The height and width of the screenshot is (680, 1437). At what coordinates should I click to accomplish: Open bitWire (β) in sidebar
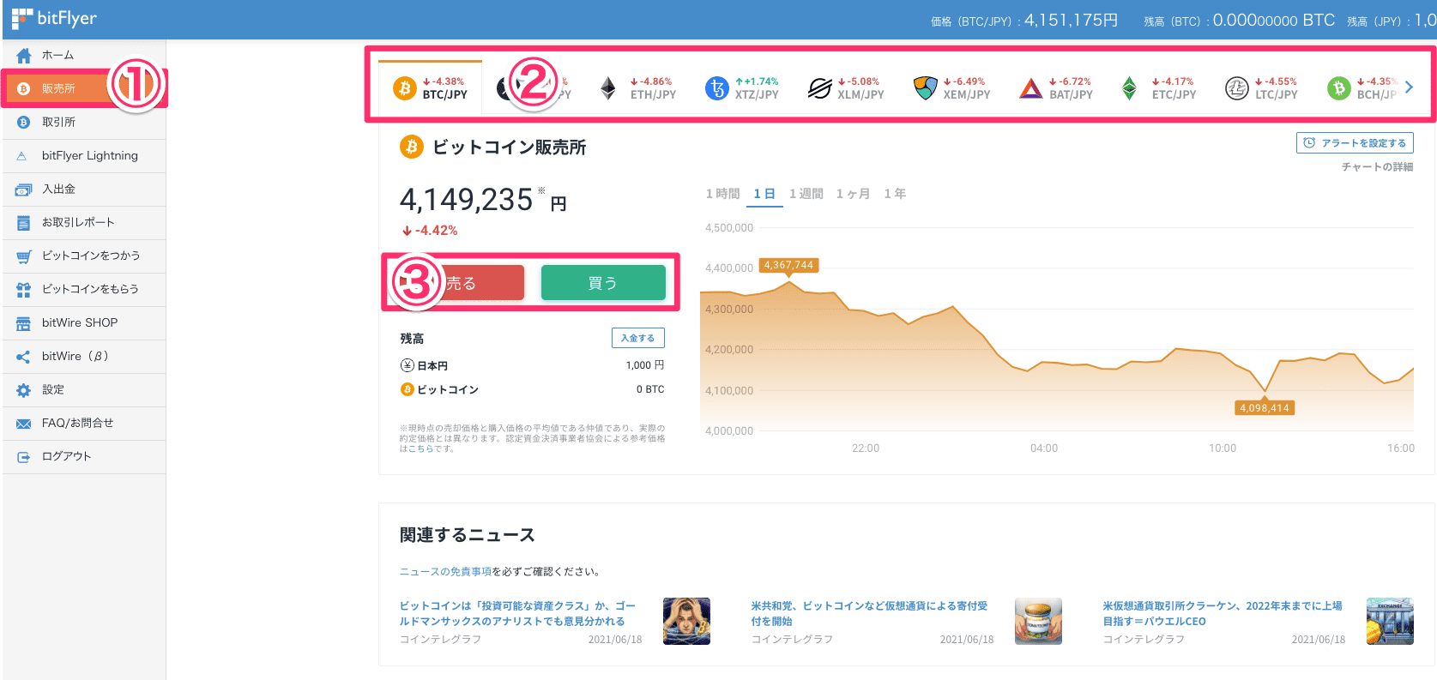coord(84,356)
